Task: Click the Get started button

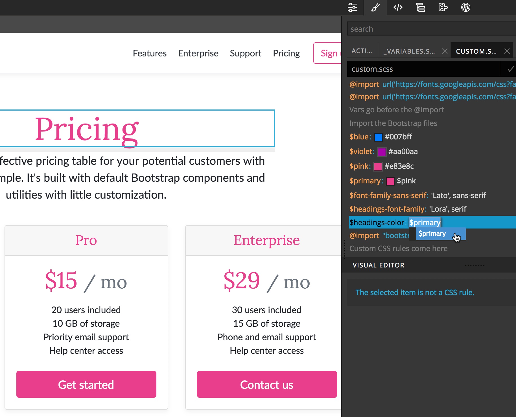Action: point(86,384)
